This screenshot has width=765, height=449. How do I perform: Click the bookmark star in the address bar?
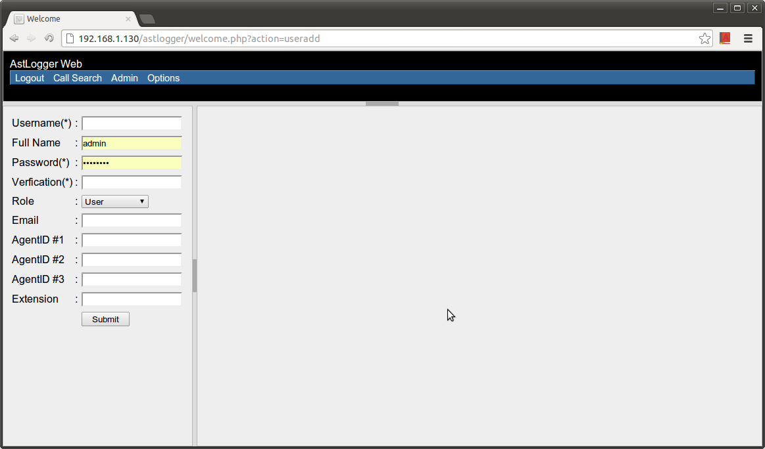click(704, 38)
